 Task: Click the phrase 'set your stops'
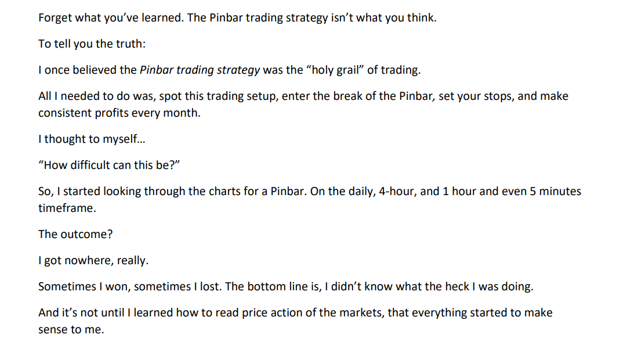tap(476, 96)
